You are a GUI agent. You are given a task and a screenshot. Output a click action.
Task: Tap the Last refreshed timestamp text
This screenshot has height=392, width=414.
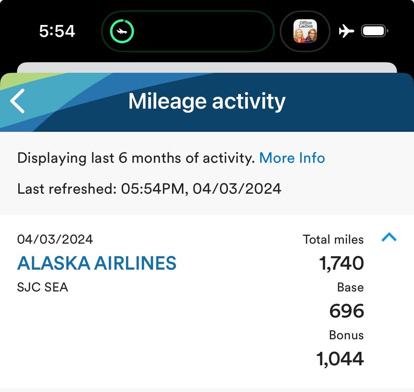point(149,189)
